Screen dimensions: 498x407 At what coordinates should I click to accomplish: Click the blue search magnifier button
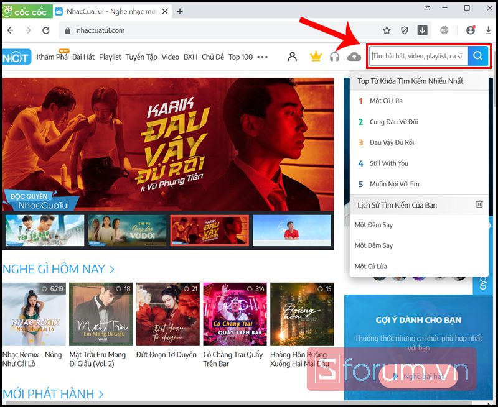point(478,56)
